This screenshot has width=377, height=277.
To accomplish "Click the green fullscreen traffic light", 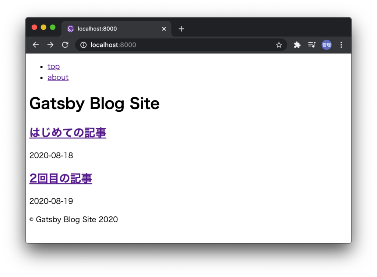I will [x=53, y=27].
